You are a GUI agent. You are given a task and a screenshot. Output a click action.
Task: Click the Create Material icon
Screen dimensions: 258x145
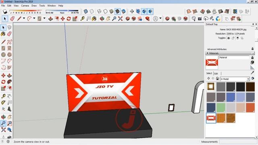coord(252,62)
